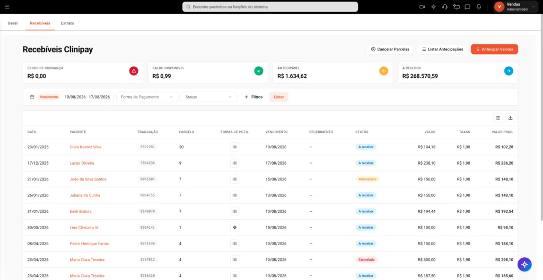Click the Filtros button

coord(253,97)
